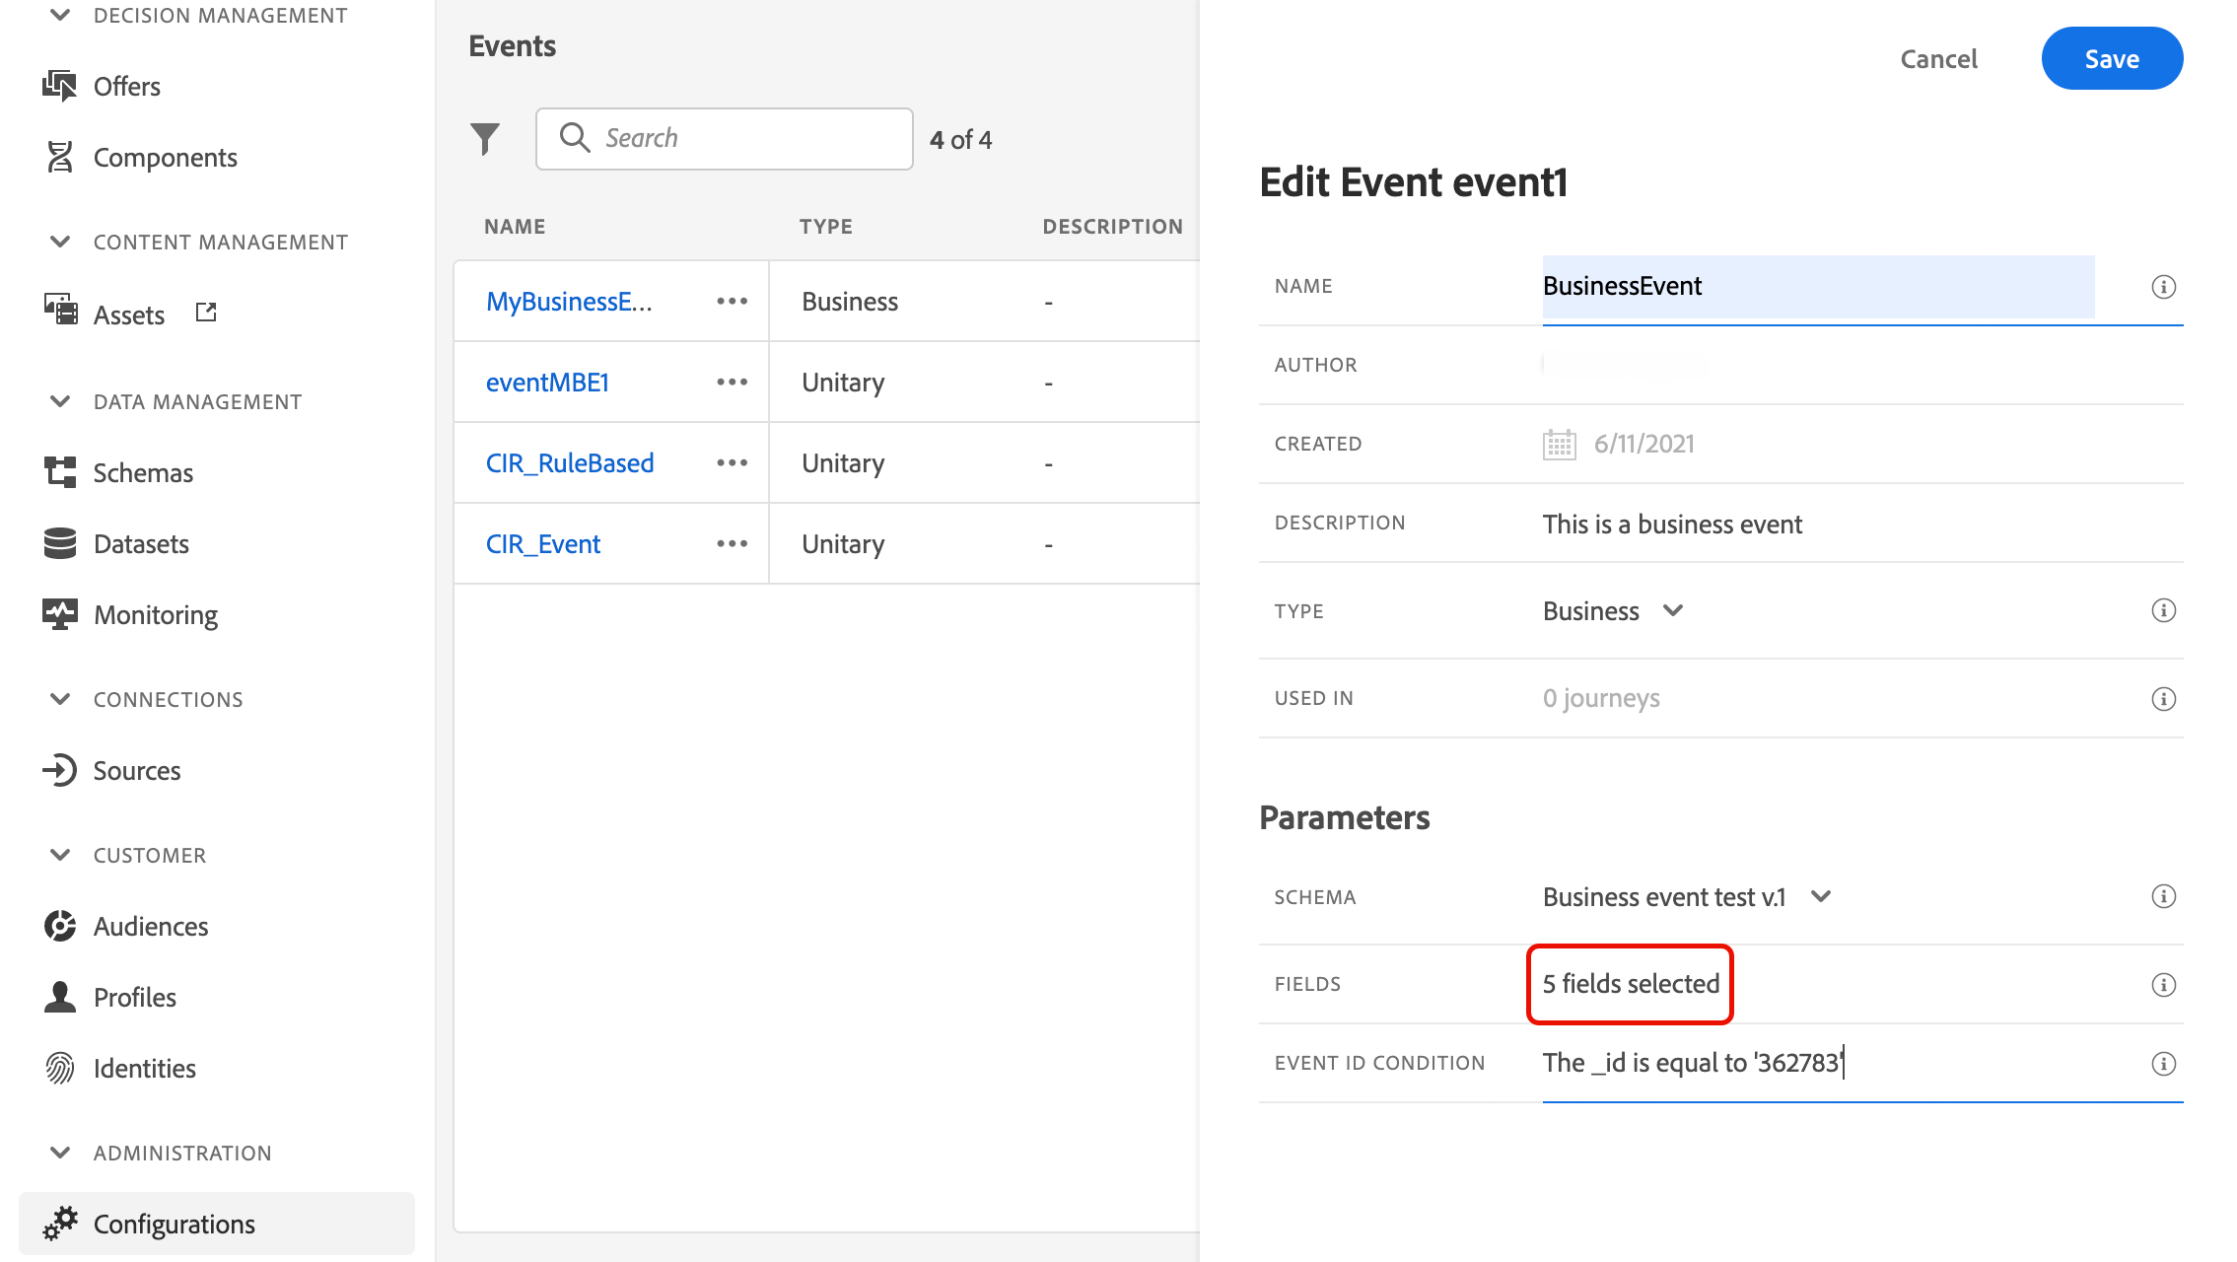Click the info icon beside Type field

coord(2163,610)
